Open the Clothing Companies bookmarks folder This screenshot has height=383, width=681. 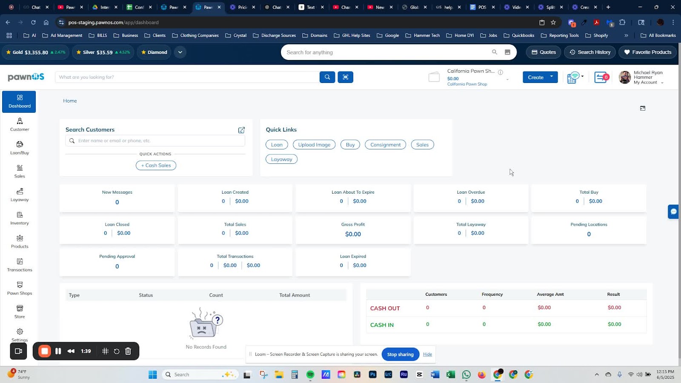195,35
